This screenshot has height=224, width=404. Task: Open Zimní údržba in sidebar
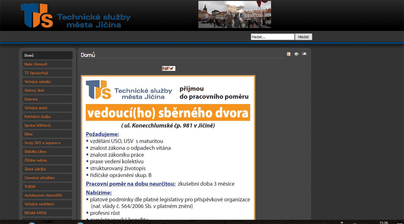tap(47, 169)
